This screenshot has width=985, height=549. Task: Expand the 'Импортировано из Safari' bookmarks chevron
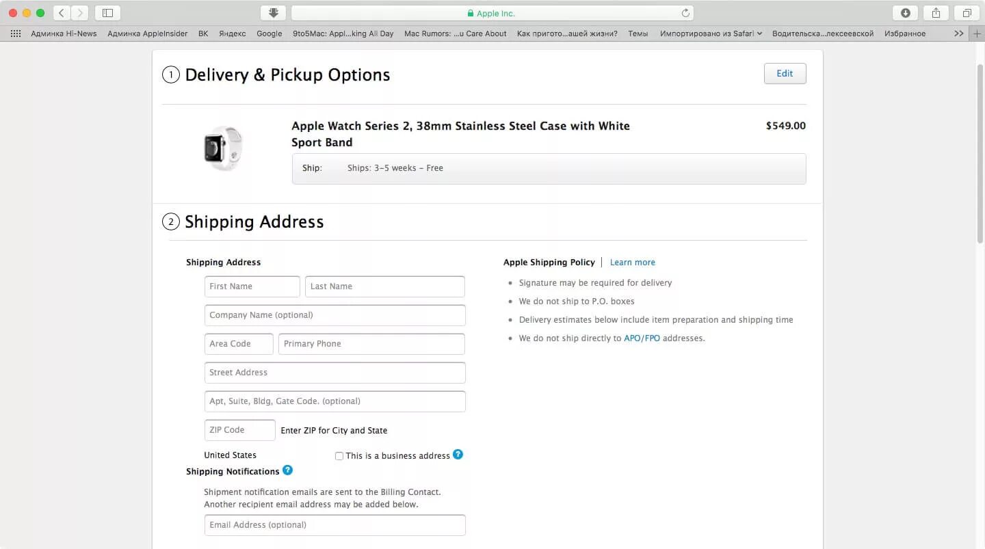pos(759,33)
